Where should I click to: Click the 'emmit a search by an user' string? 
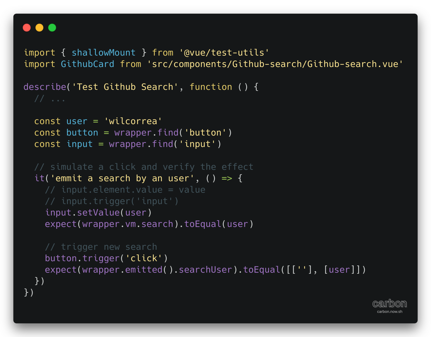pyautogui.click(x=122, y=178)
